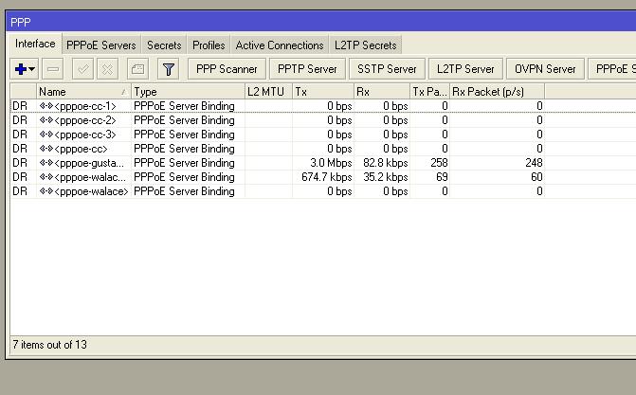
Task: Click the PPP window title bar
Action: pos(321,22)
